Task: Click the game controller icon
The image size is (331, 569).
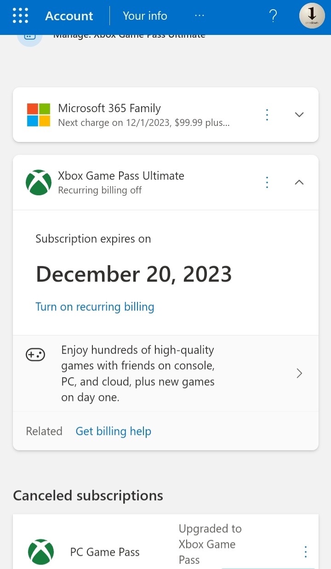Action: coord(35,355)
